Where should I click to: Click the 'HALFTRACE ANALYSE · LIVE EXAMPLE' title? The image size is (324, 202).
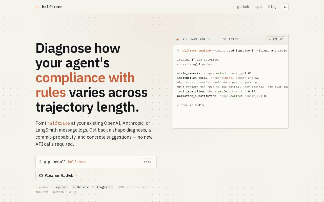pos(211,39)
